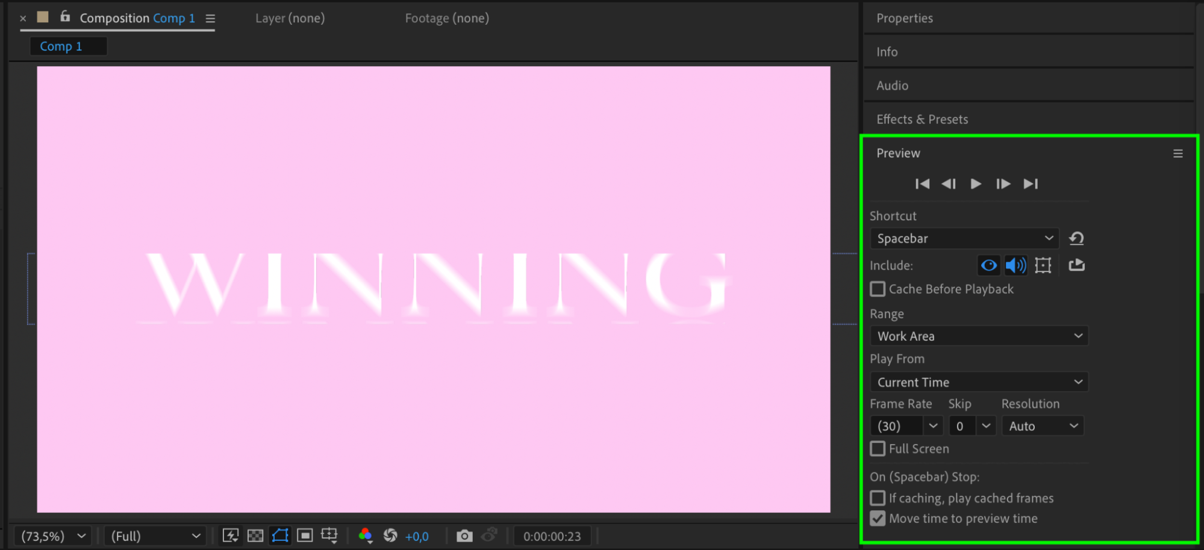Step back one frame in Preview
Viewport: 1204px width, 550px height.
tap(949, 184)
